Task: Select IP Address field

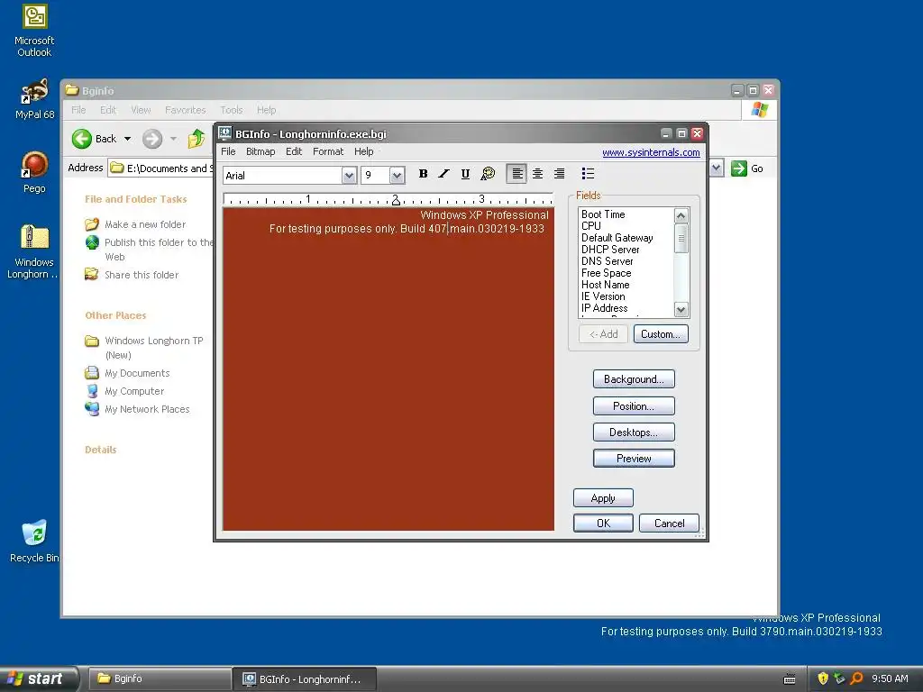Action: [x=604, y=308]
